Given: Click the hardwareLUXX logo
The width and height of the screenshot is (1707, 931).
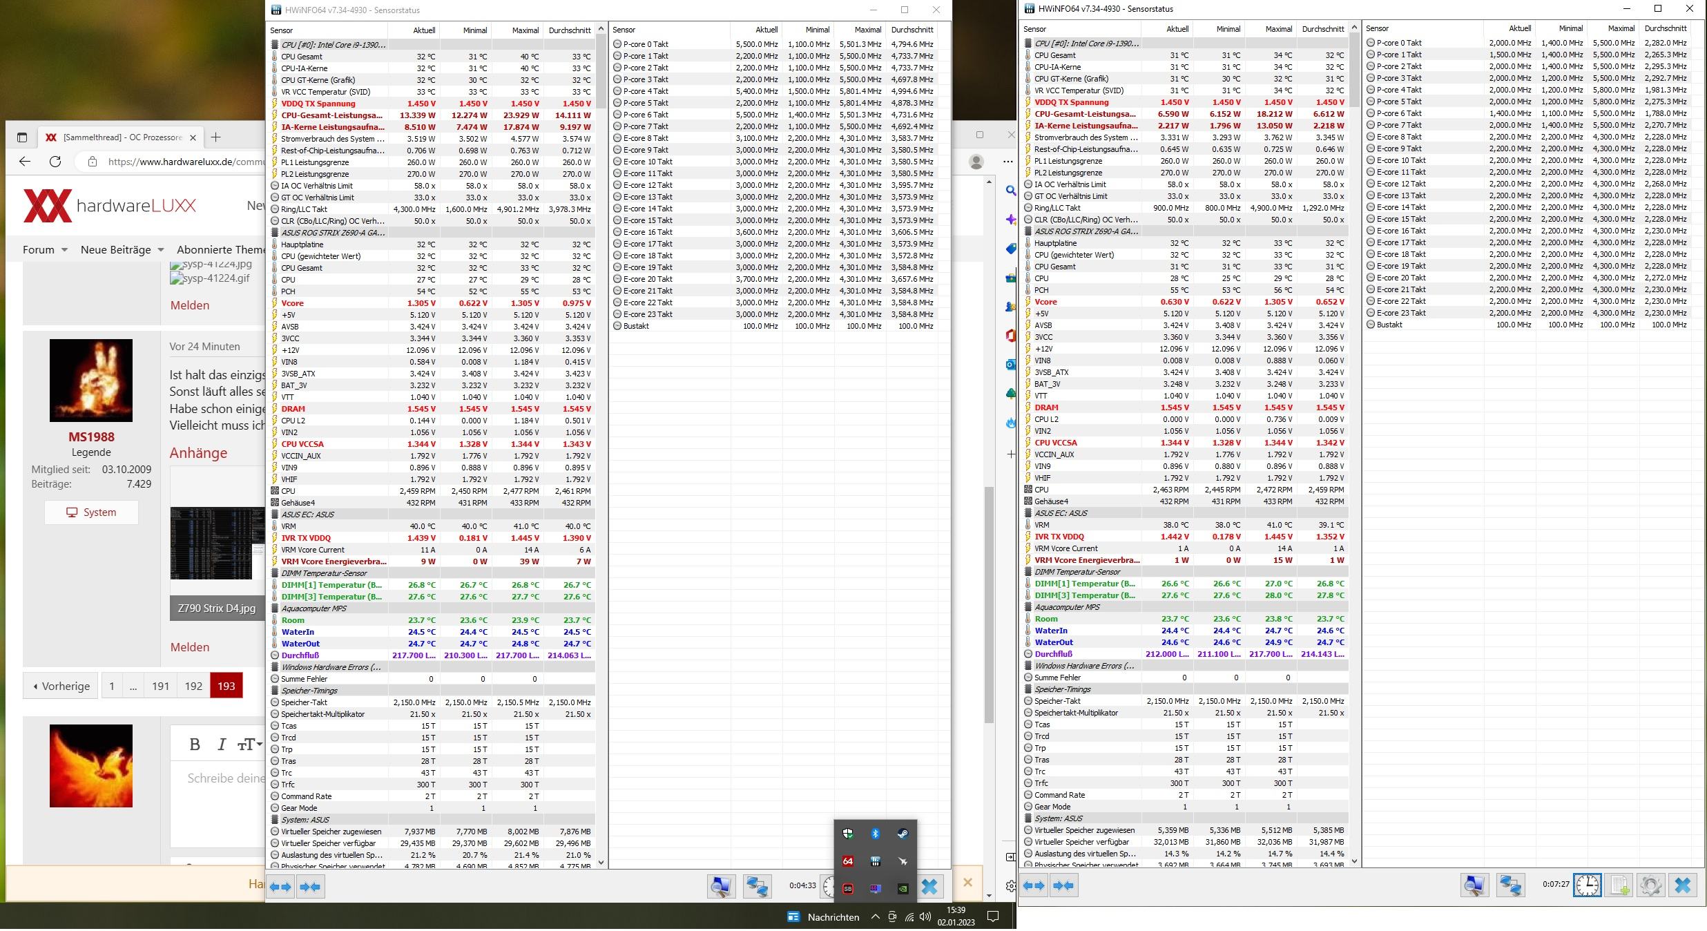Looking at the screenshot, I should point(110,206).
